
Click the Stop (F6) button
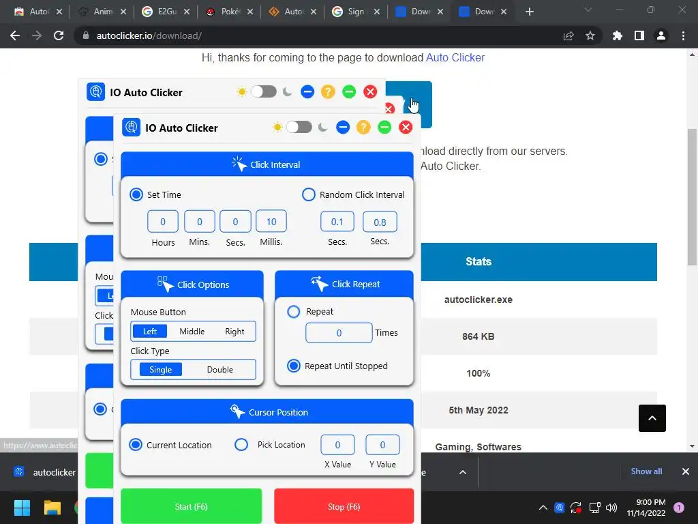(x=344, y=507)
